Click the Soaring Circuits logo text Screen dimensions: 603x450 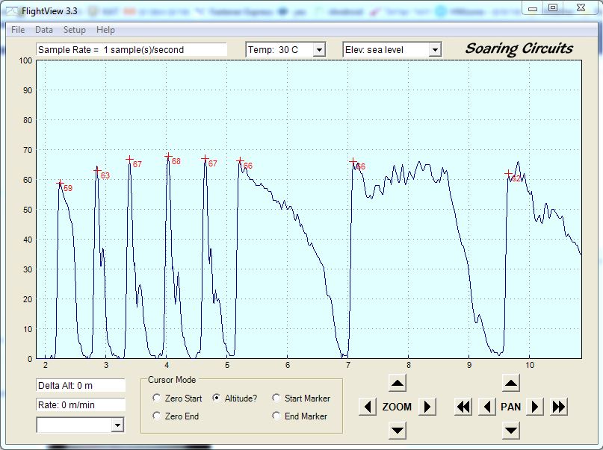point(519,49)
